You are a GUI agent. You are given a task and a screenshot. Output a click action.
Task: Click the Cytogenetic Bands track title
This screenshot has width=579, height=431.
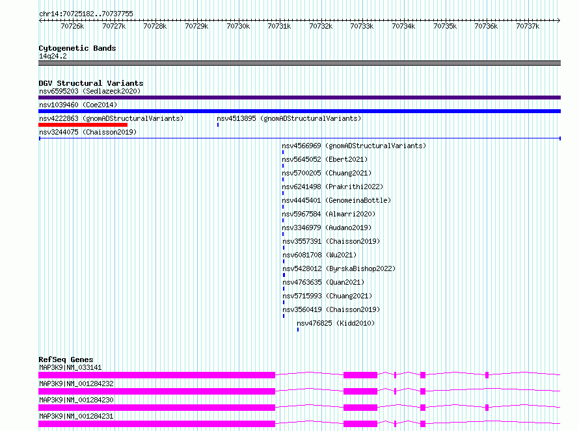[x=77, y=48]
